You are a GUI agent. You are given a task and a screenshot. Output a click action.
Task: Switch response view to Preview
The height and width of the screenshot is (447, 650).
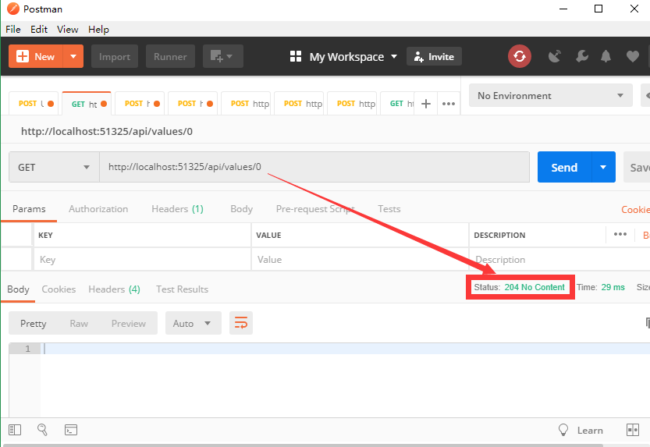click(129, 323)
